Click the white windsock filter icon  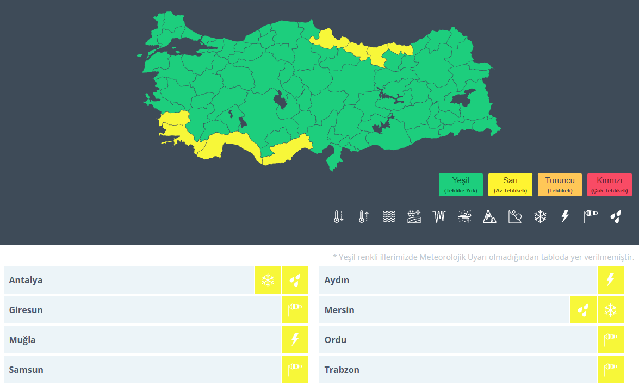point(590,217)
